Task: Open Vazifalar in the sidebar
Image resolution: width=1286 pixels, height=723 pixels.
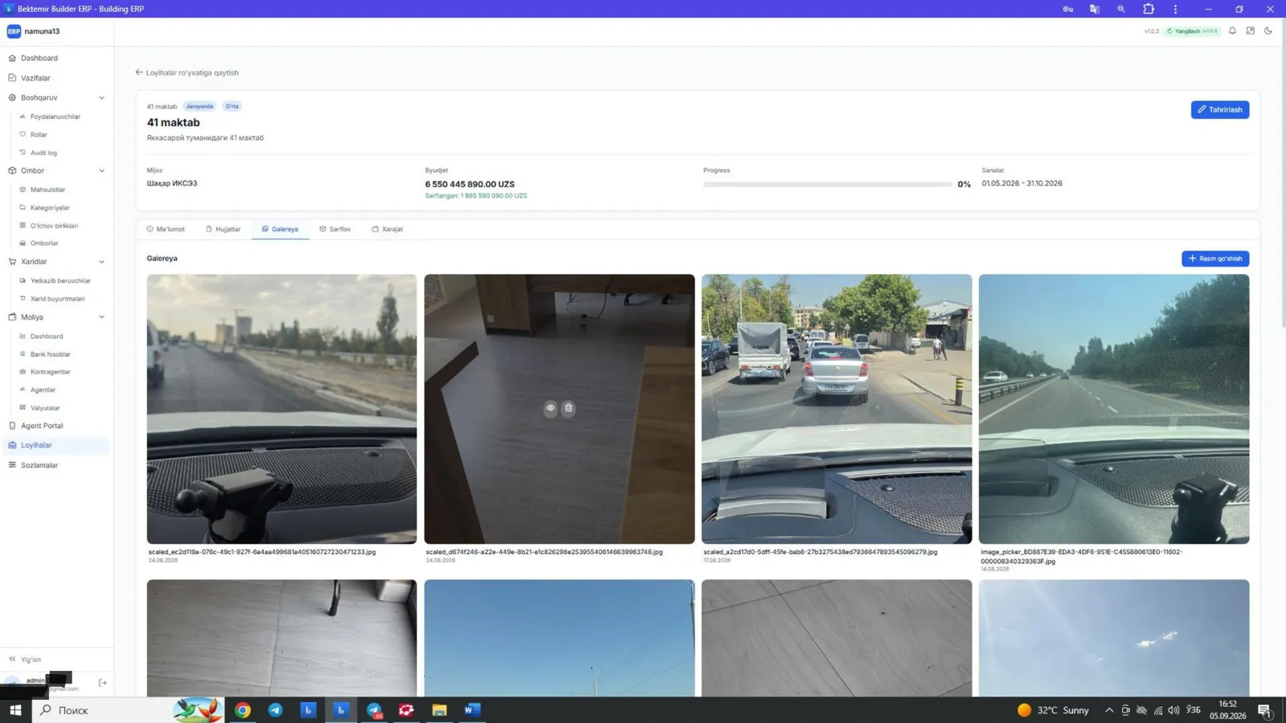Action: (x=35, y=78)
